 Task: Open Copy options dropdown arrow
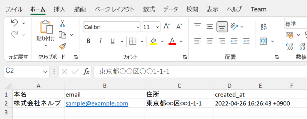pyautogui.click(x=72, y=35)
